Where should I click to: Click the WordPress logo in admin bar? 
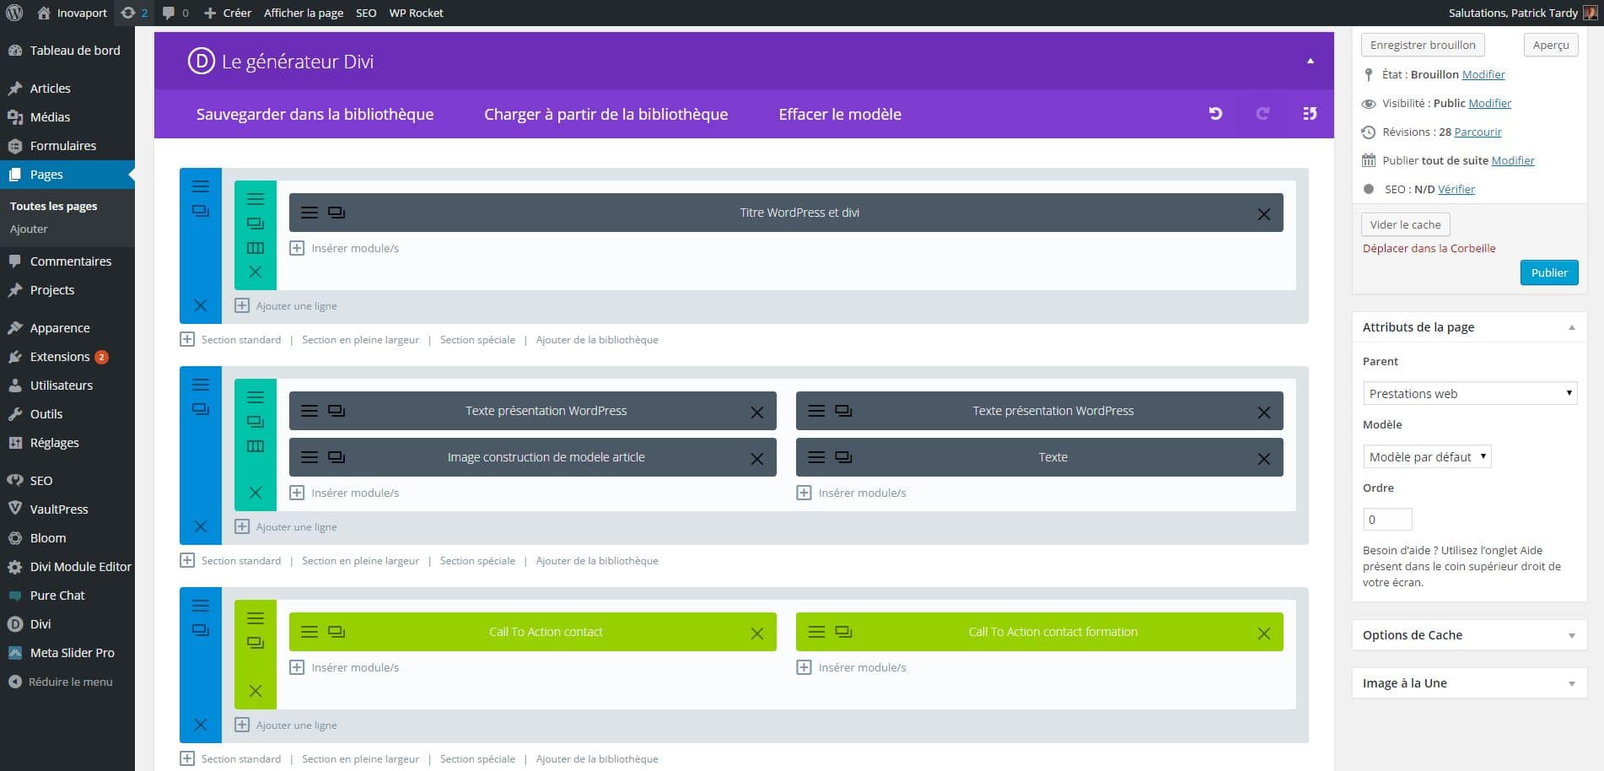14,13
